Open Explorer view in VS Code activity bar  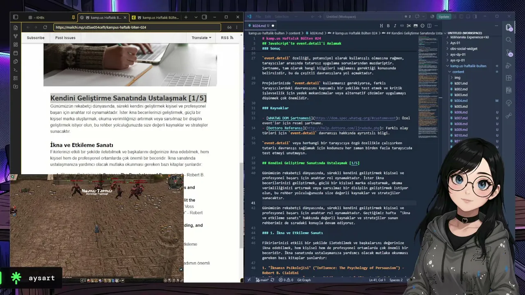click(x=509, y=27)
